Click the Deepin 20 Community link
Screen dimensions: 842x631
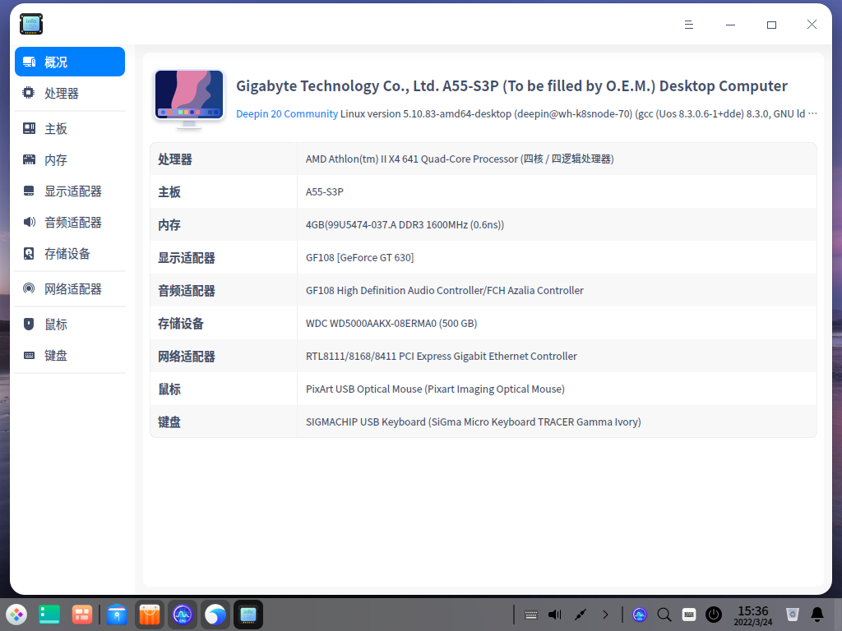pos(287,113)
